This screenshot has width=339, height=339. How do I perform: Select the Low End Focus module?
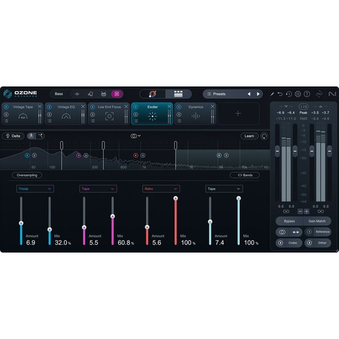109,114
